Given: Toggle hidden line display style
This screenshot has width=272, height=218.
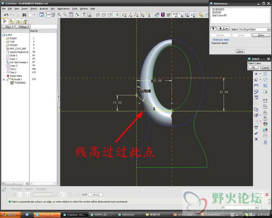Looking at the screenshot, I should point(104,15).
